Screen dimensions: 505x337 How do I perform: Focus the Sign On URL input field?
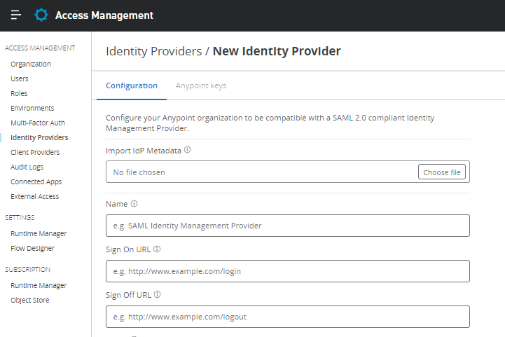288,271
